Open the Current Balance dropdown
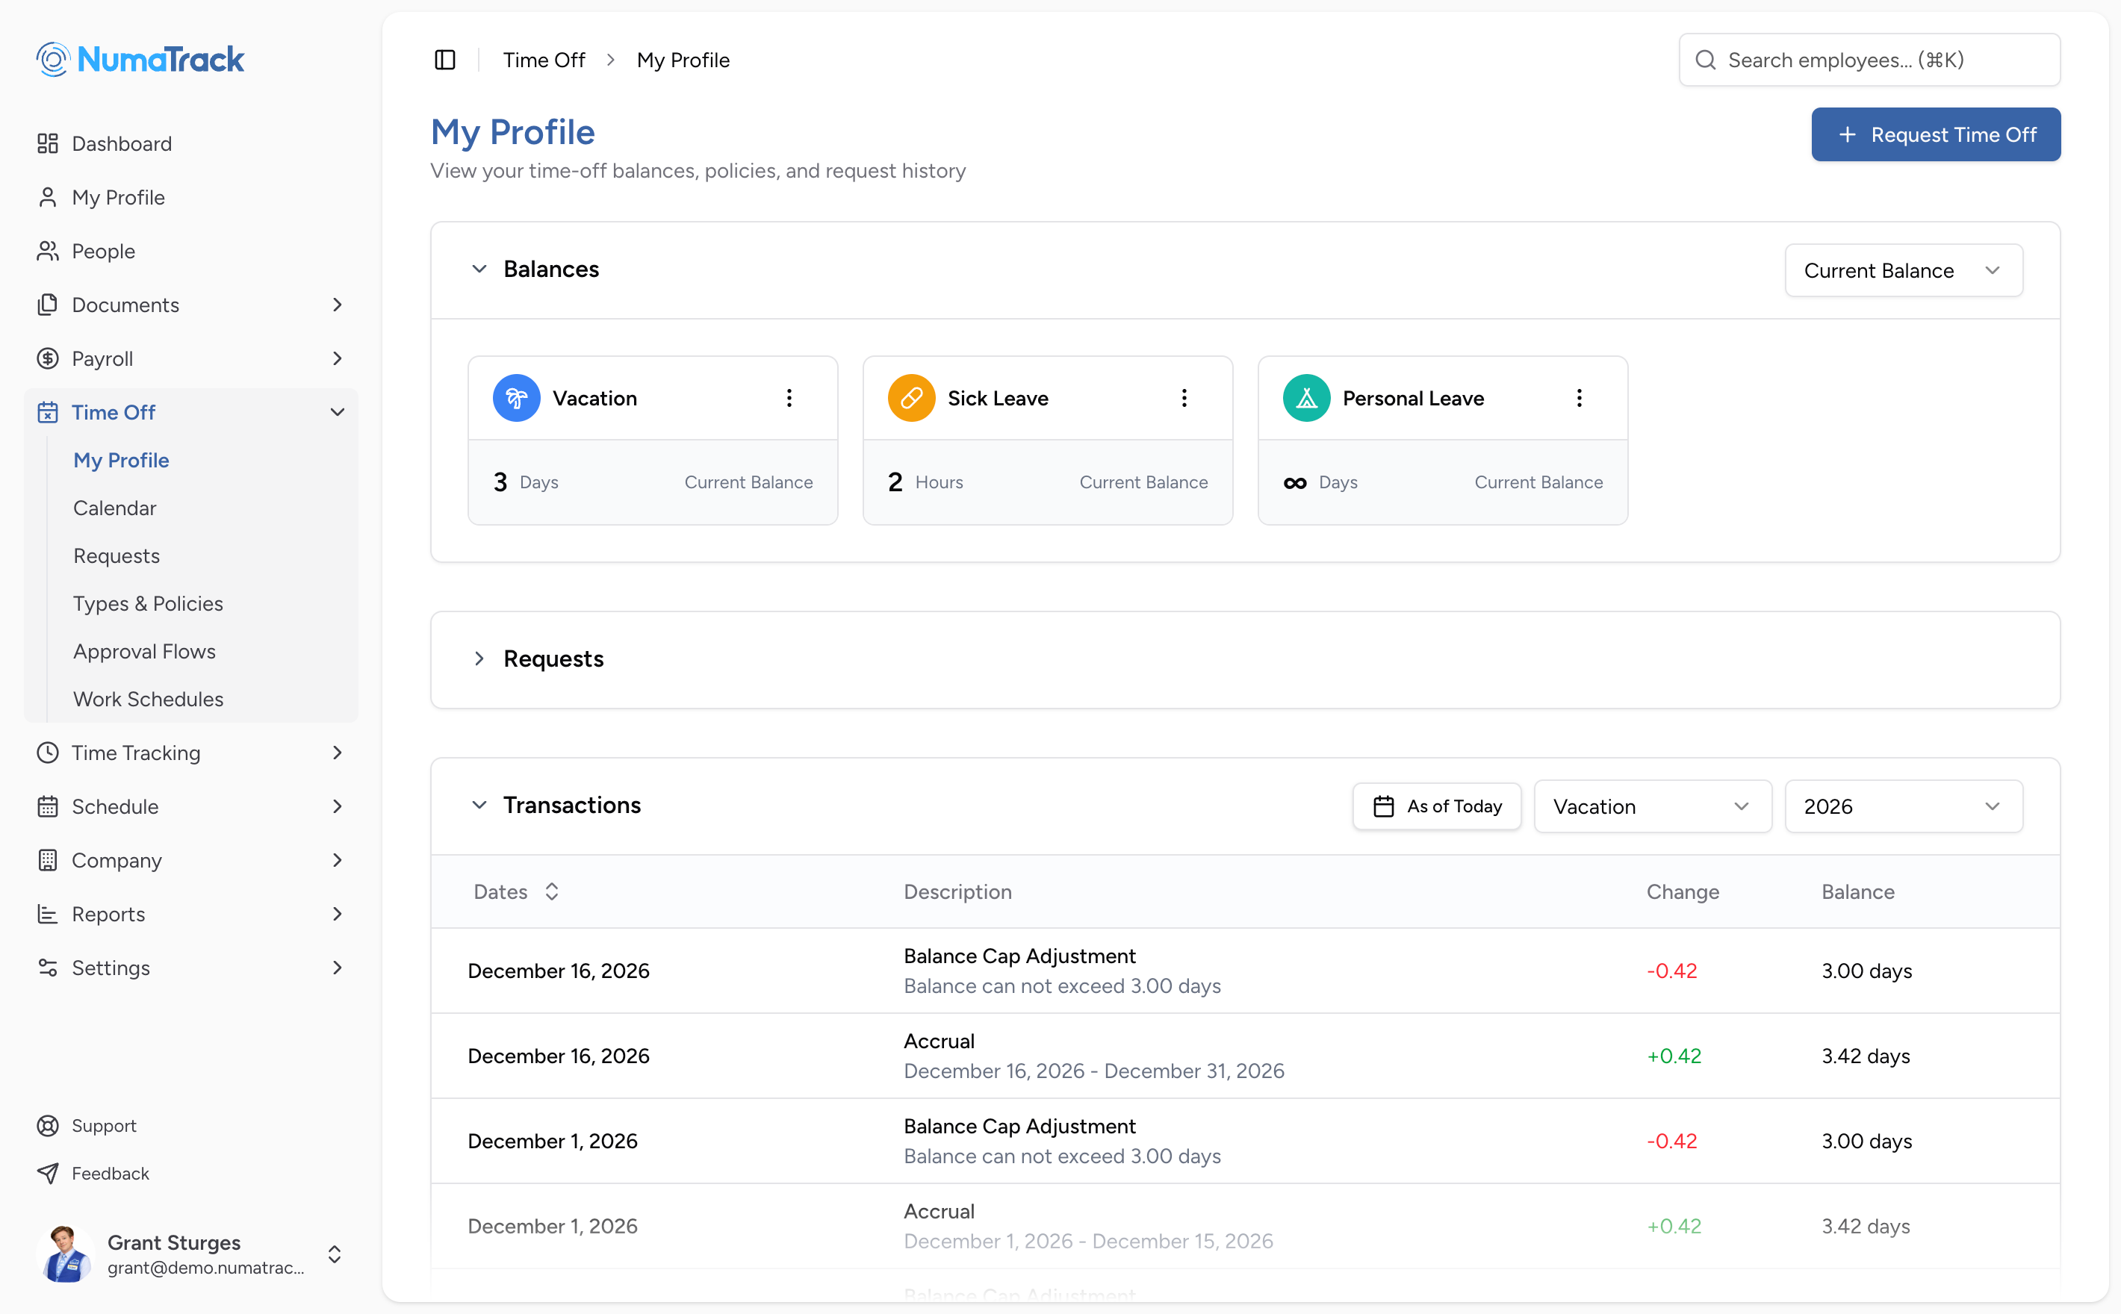Image resolution: width=2121 pixels, height=1314 pixels. click(x=1903, y=270)
